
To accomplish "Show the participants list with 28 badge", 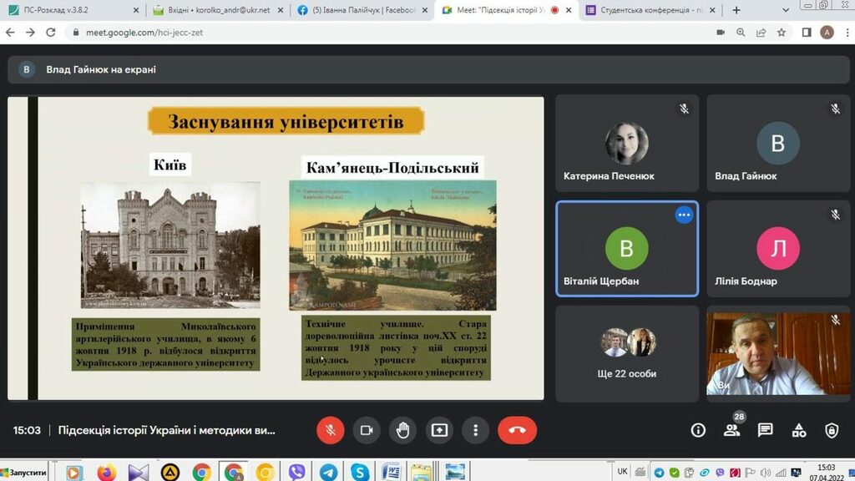I will [x=731, y=430].
